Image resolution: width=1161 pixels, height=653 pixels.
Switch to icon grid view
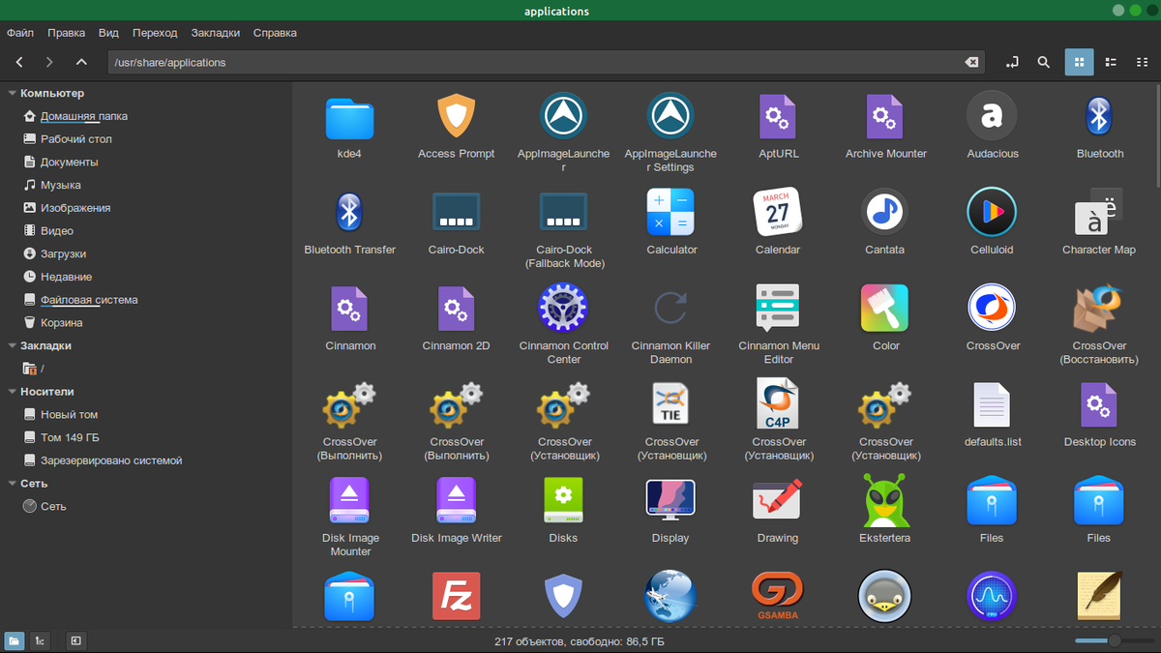[x=1079, y=62]
